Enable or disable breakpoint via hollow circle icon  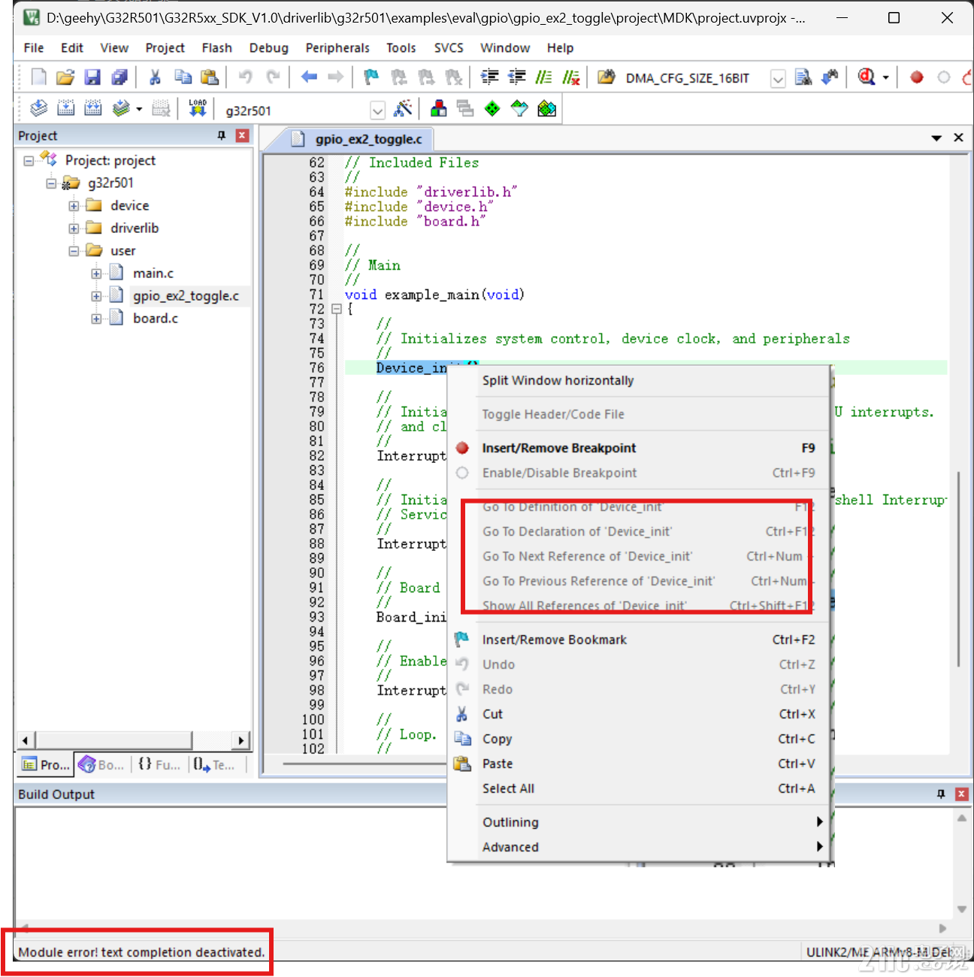pos(944,77)
